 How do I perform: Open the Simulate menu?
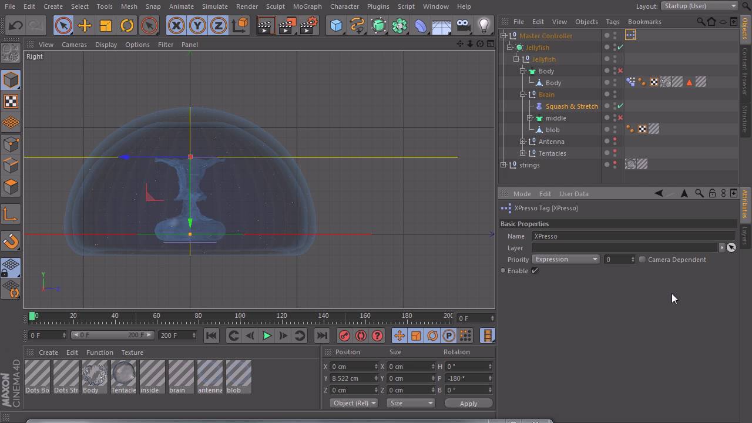(x=214, y=6)
